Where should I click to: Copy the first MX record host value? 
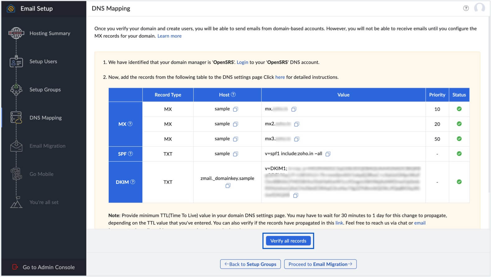click(236, 109)
